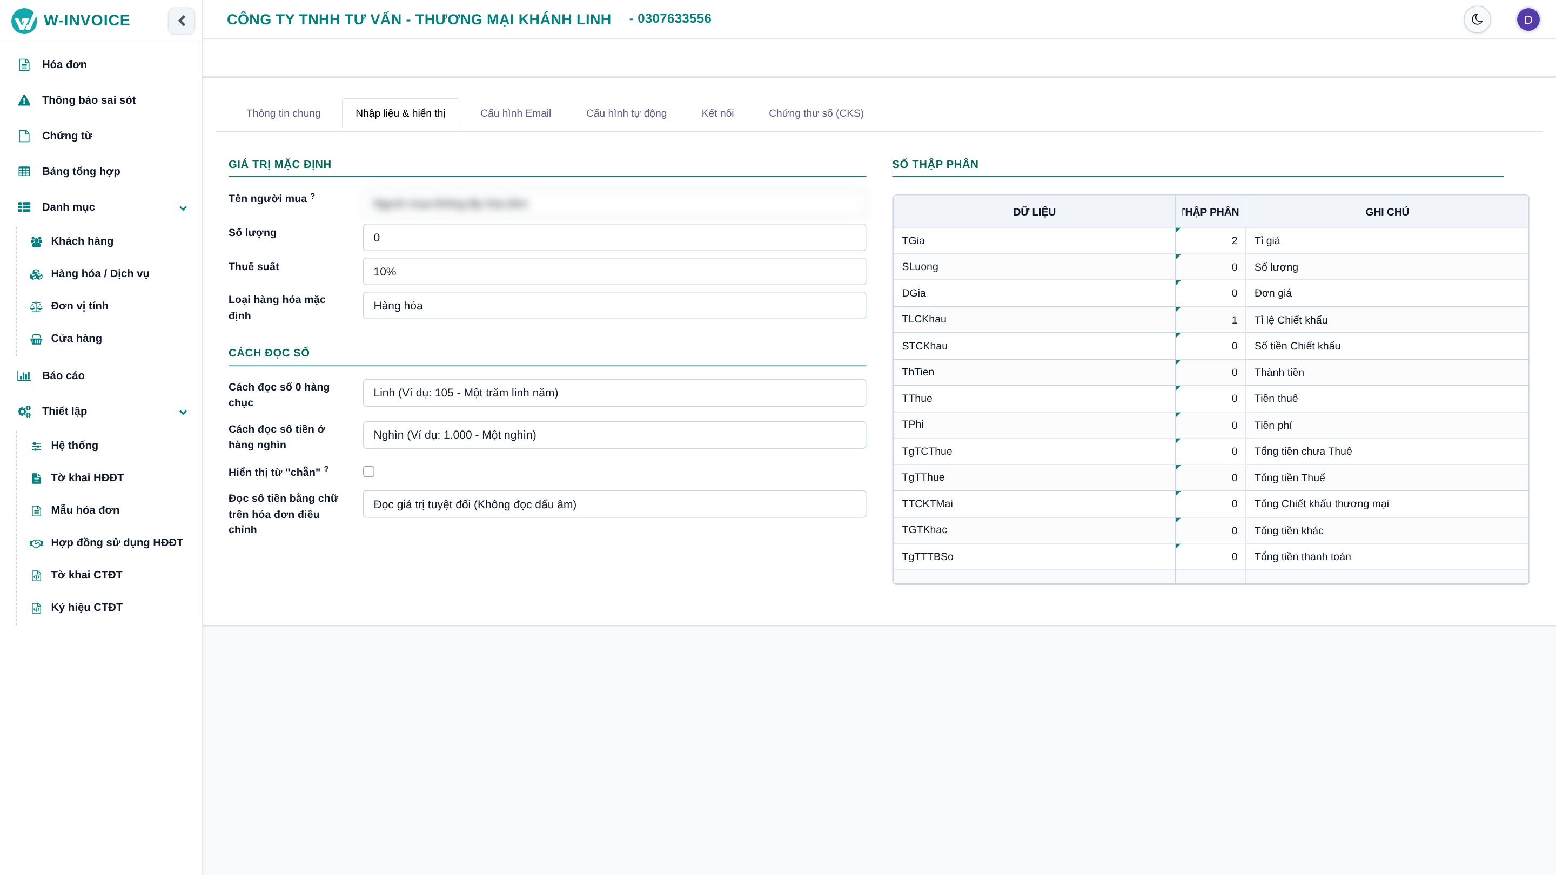Open the Chứng thư số (CKS) tab
Screen dimensions: 1556x875
(816, 113)
